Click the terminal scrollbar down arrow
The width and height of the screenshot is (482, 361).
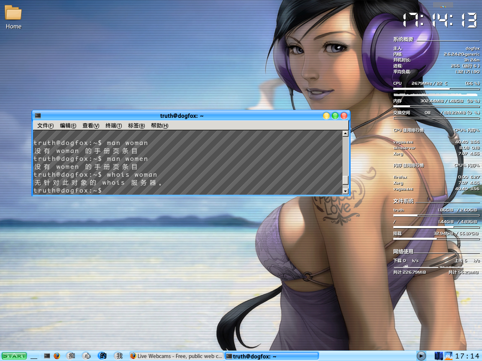(345, 191)
